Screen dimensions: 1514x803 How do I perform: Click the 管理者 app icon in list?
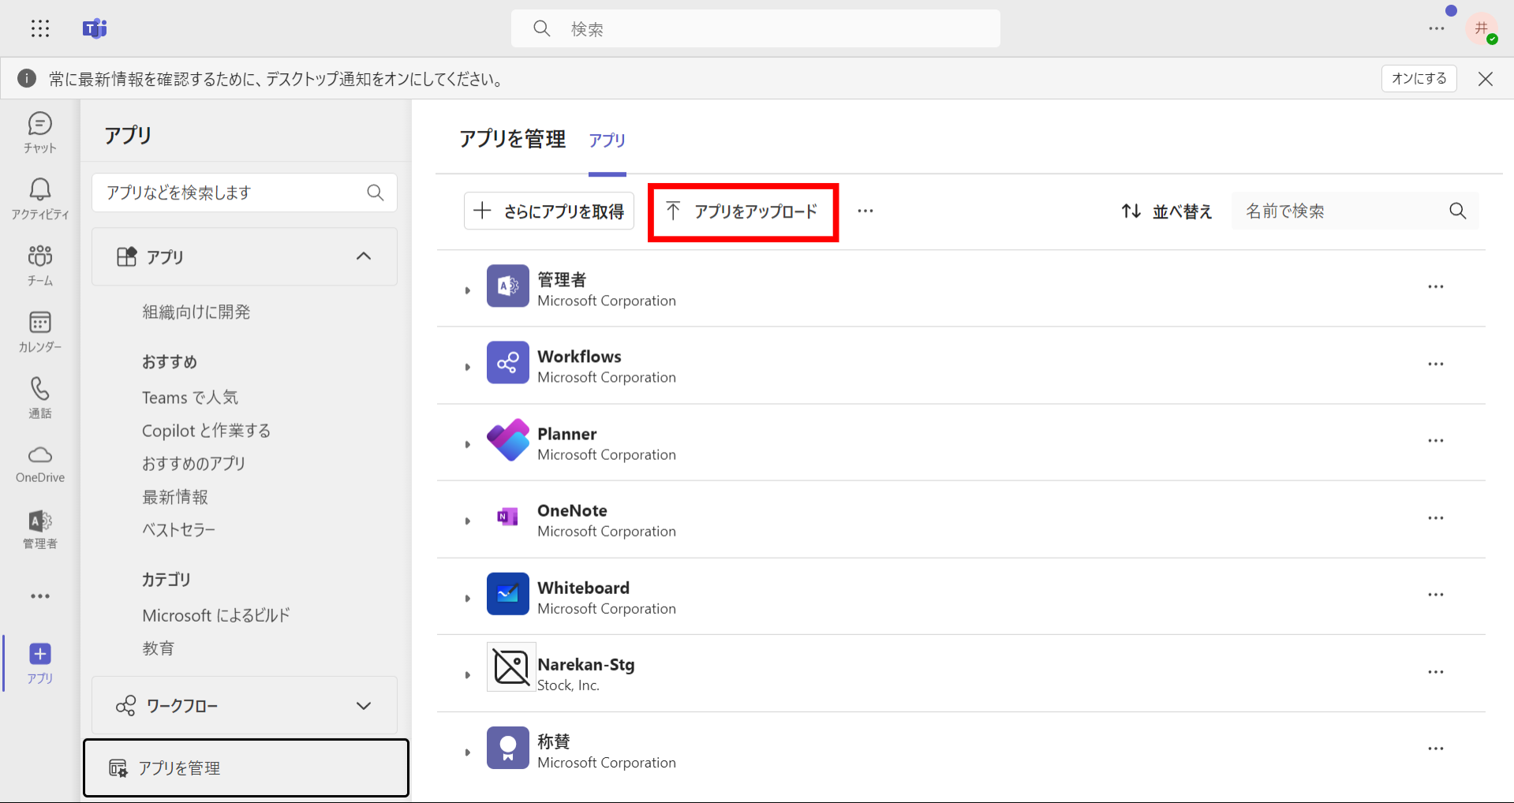pyautogui.click(x=508, y=286)
